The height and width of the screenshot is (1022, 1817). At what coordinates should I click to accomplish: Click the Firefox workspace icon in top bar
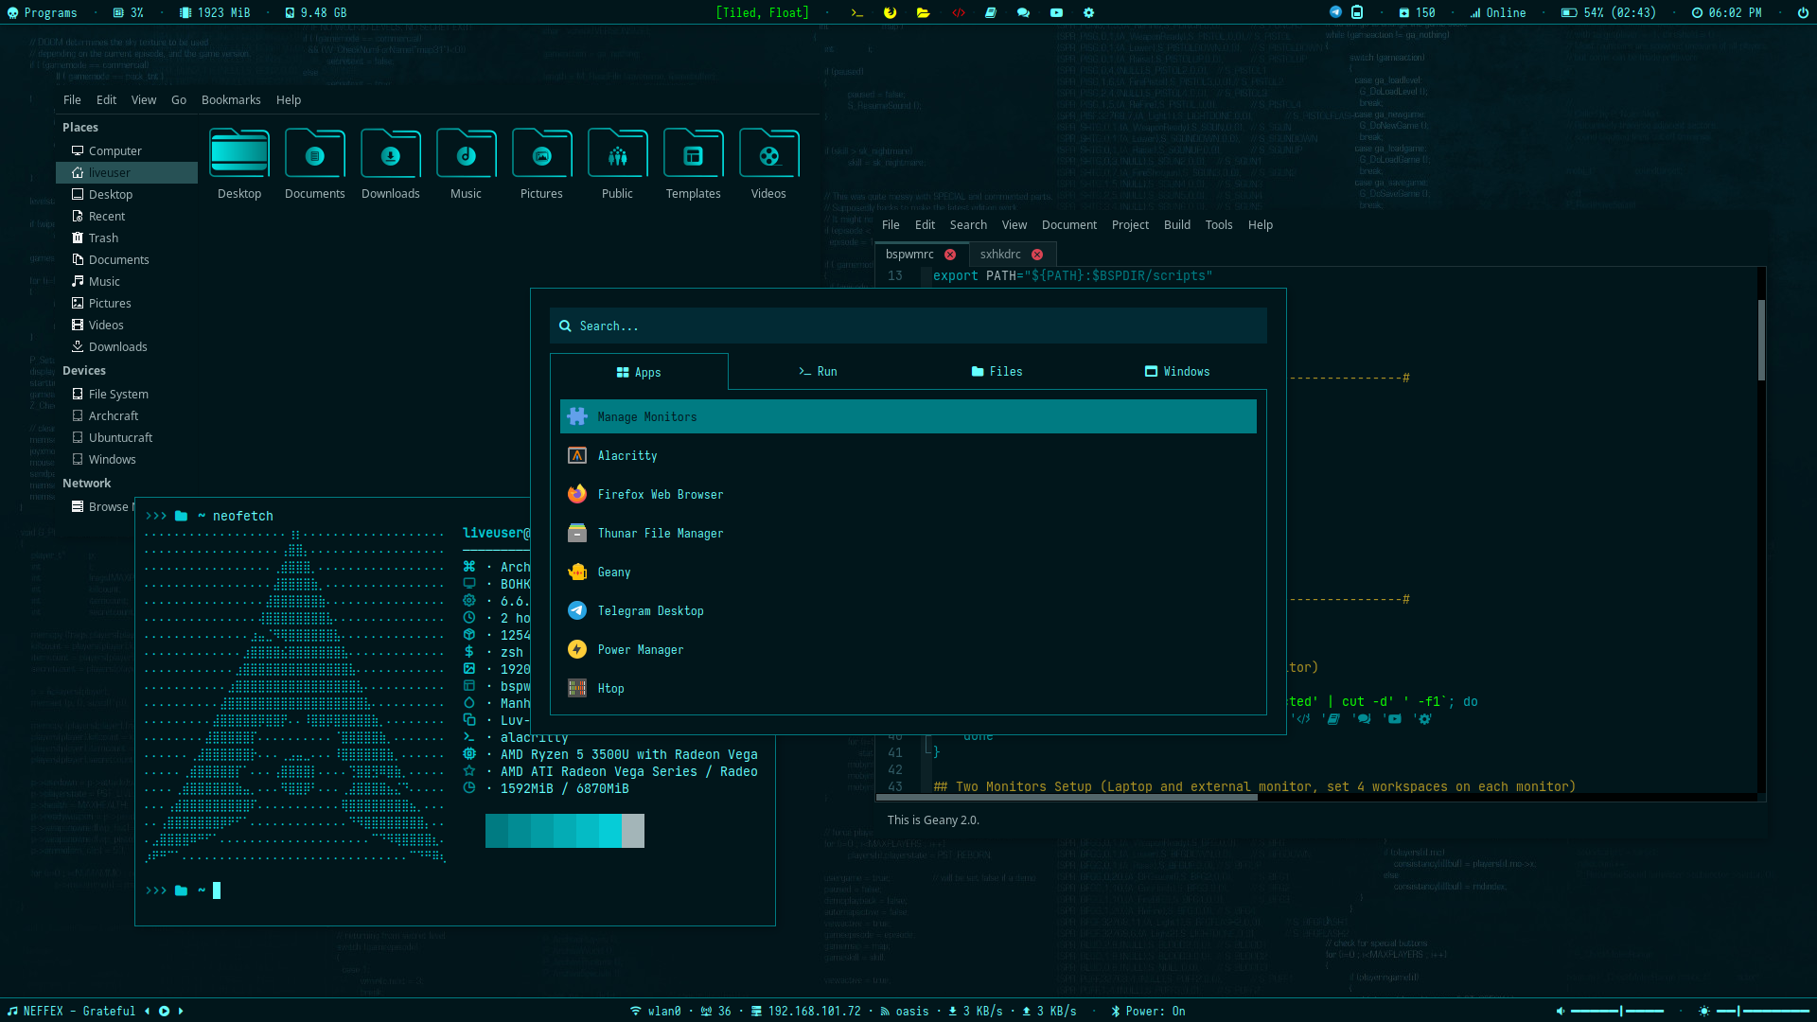click(890, 12)
